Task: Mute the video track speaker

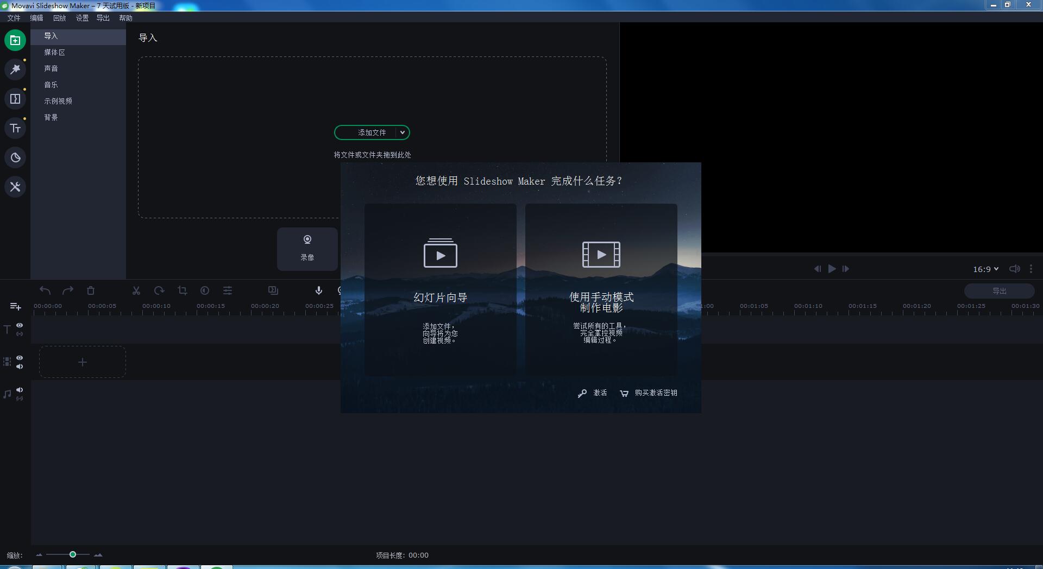Action: (20, 366)
